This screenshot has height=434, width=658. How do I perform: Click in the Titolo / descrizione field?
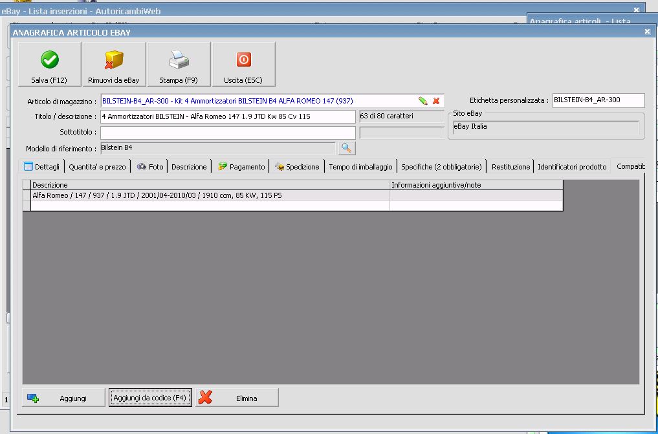228,116
